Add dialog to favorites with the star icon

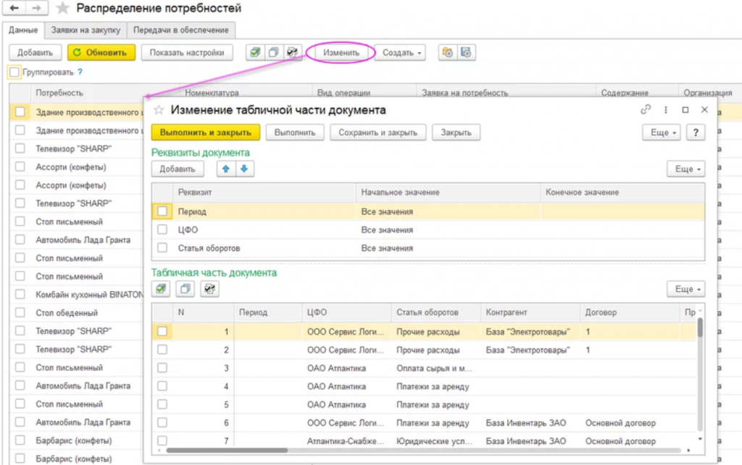click(x=157, y=110)
